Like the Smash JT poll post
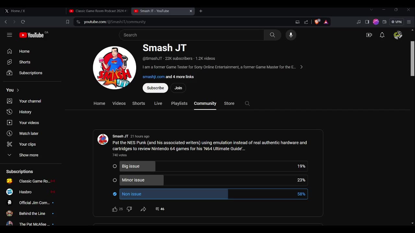415x233 pixels. (114, 209)
